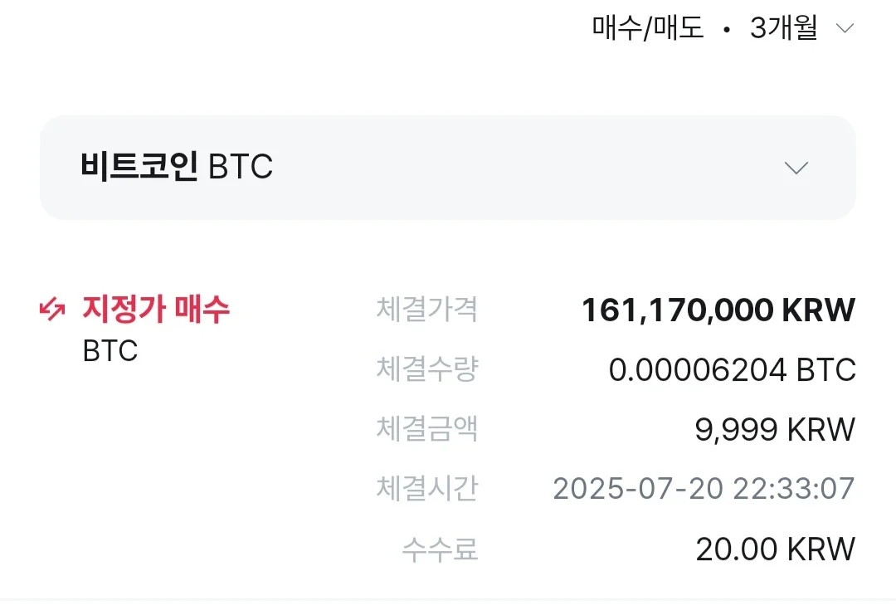Click the 체결시간 label
896x615 pixels.
pyautogui.click(x=426, y=489)
